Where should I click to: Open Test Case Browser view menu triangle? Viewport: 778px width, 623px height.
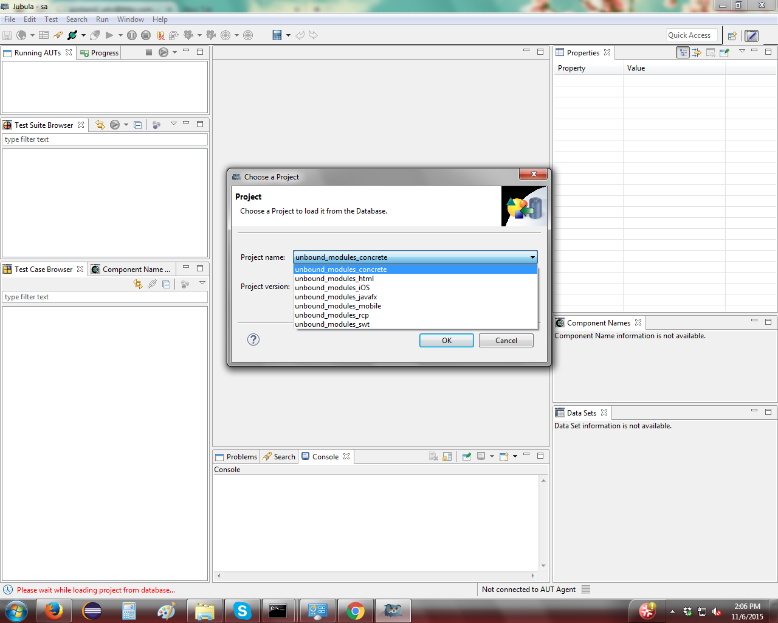(202, 283)
